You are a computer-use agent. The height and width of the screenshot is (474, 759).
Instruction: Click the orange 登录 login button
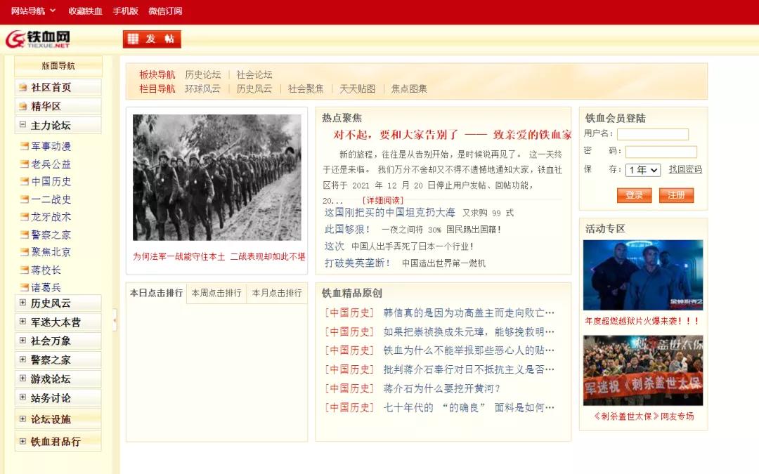[x=633, y=195]
